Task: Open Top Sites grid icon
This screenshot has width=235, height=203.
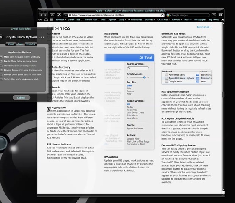Action: [x=52, y=19]
